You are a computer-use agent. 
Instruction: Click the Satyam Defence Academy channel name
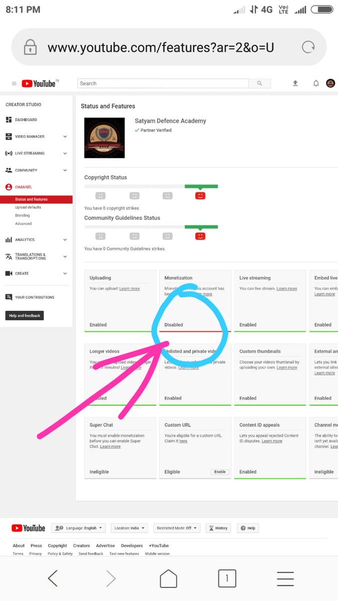click(170, 121)
